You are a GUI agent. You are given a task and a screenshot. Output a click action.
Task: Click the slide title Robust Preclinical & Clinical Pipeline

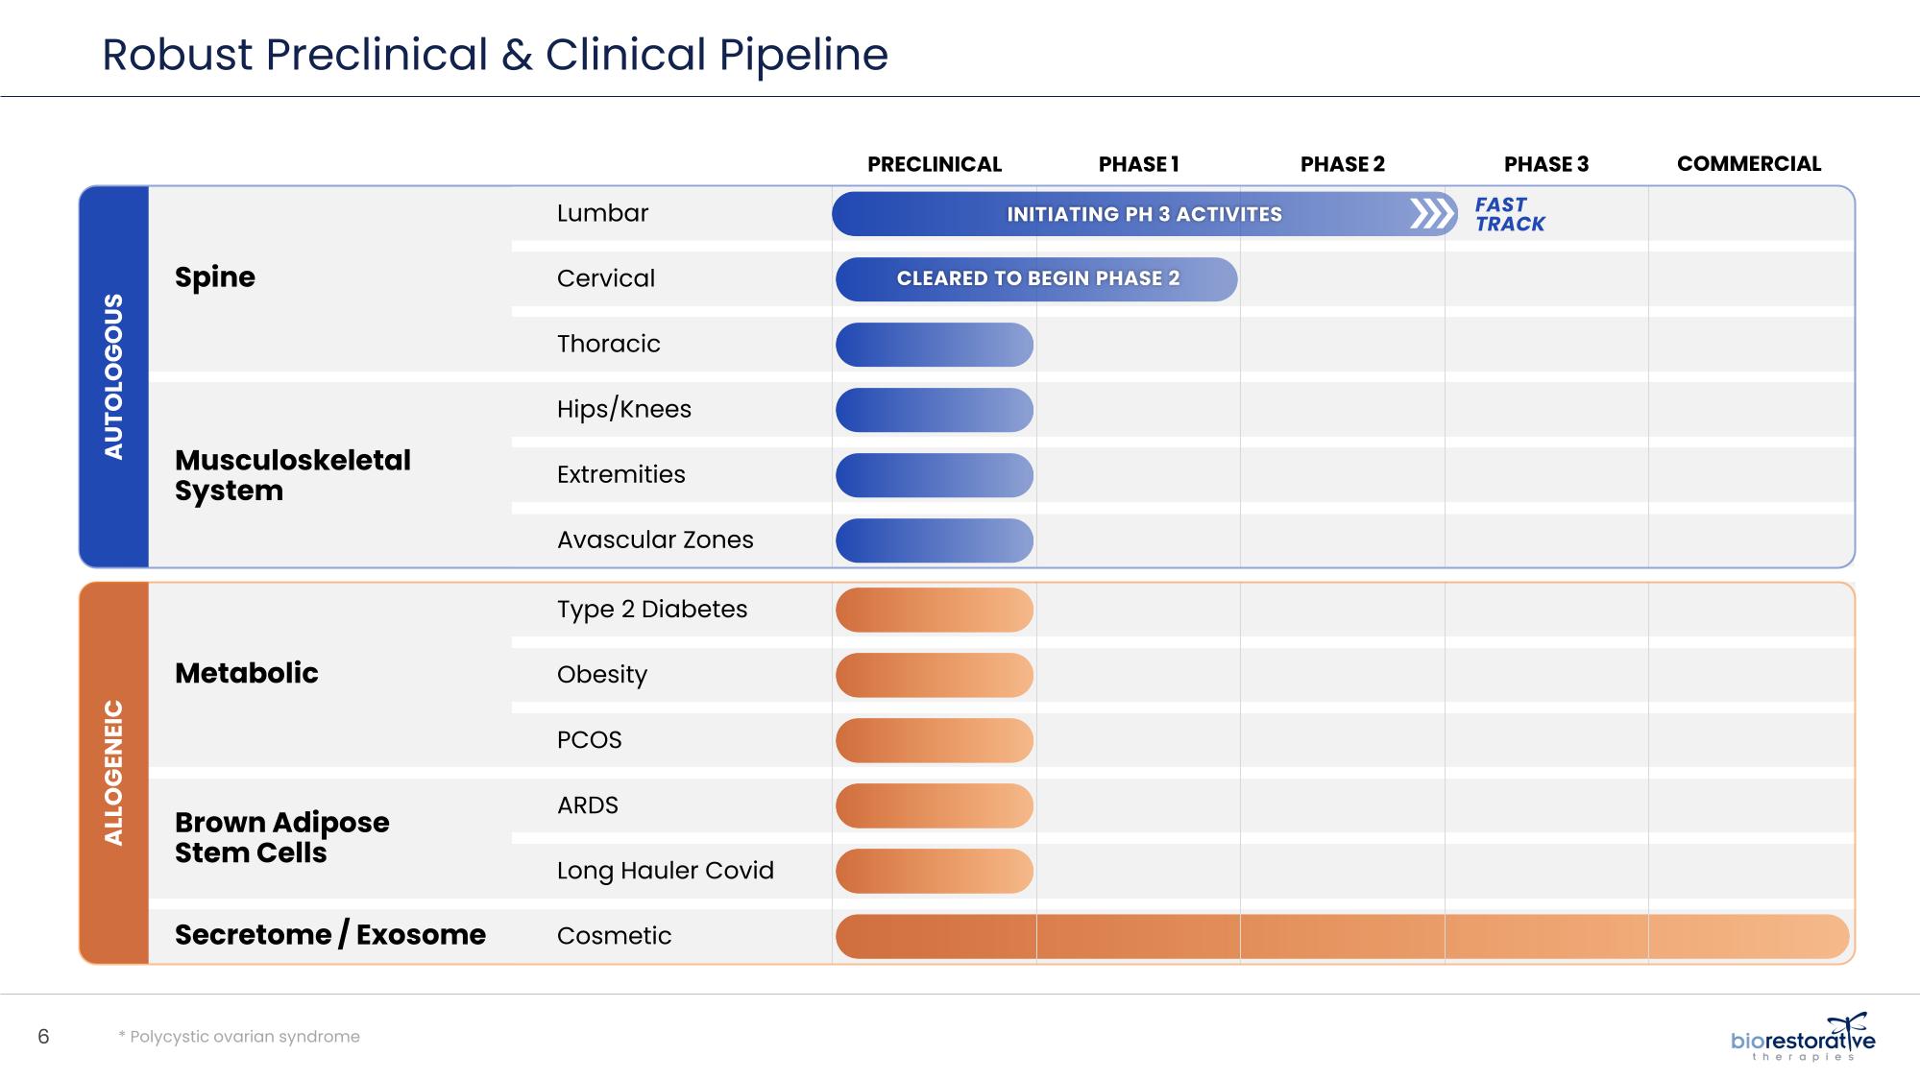coord(495,55)
